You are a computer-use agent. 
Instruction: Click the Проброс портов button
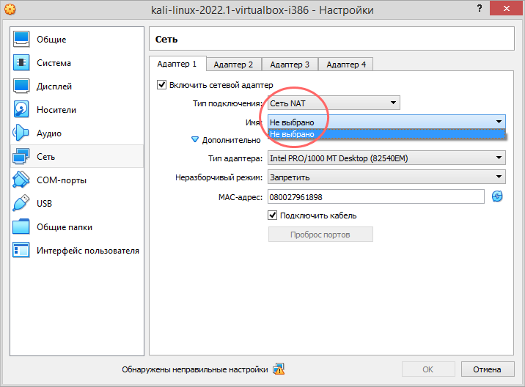coord(320,235)
